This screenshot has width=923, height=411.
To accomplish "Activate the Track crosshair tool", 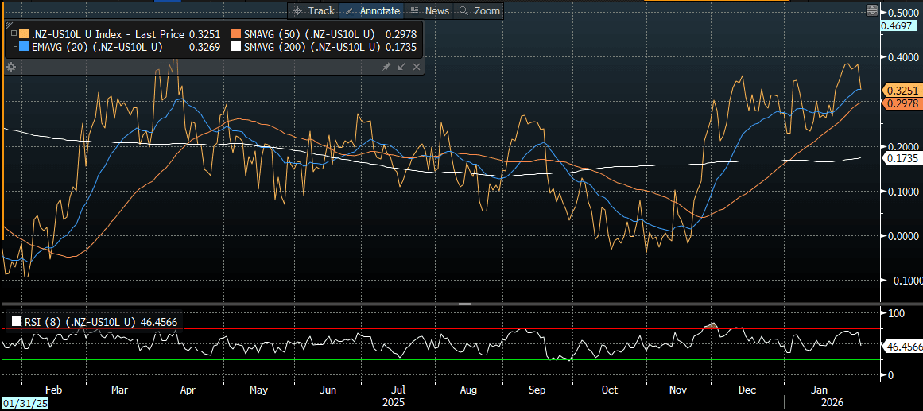I will [313, 10].
